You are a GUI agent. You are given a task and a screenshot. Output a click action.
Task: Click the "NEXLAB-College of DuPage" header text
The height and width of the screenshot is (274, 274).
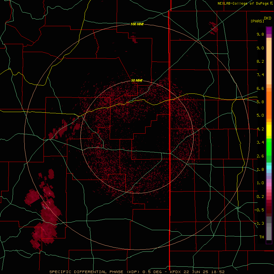tap(243, 3)
